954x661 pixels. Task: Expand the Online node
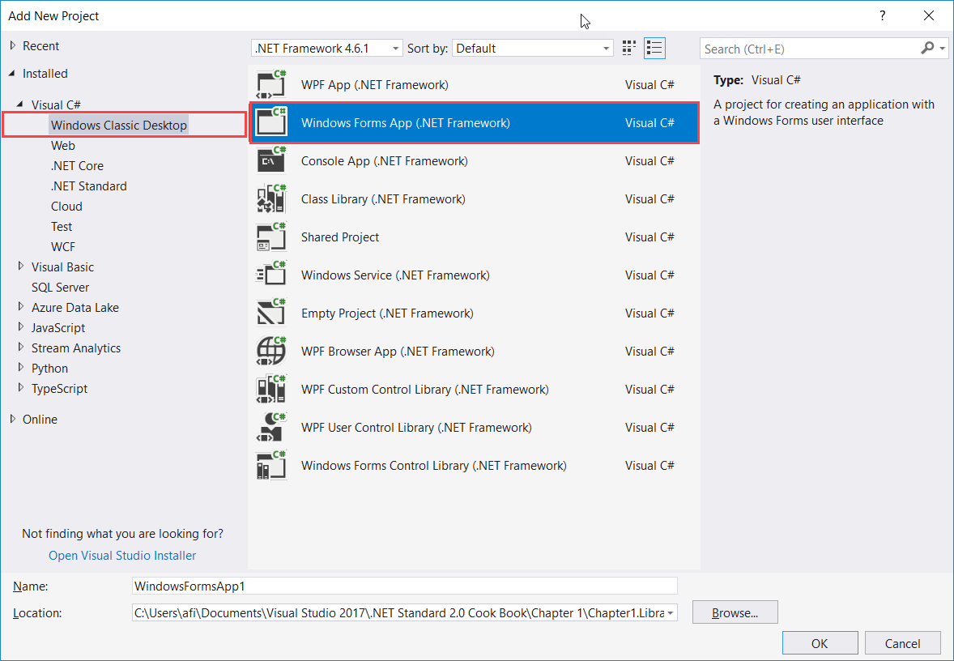(x=13, y=419)
